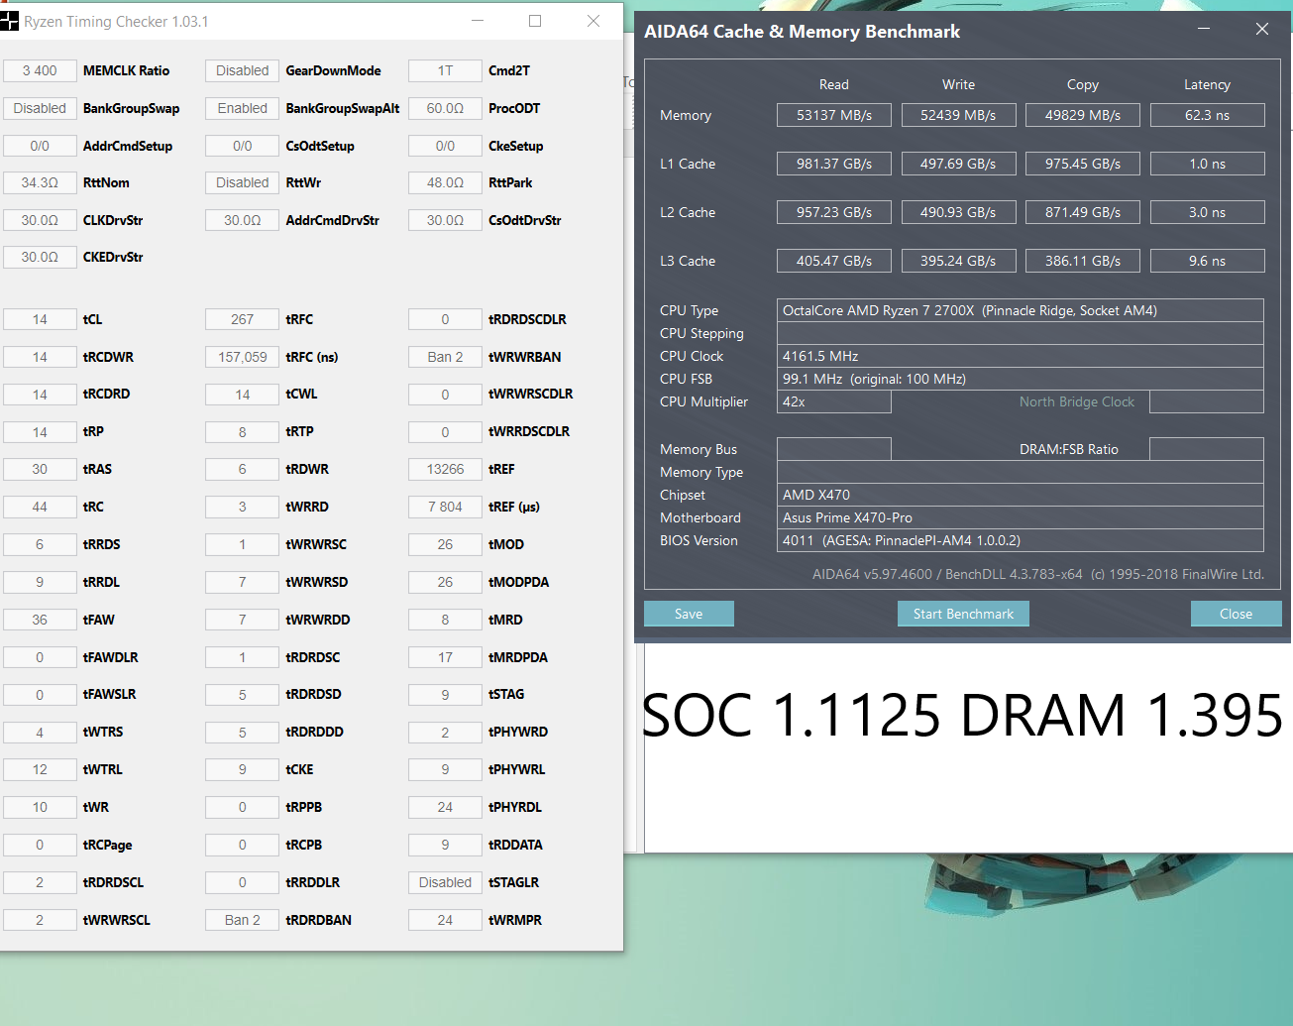Image resolution: width=1293 pixels, height=1026 pixels.
Task: Click the Close button in AIDA64
Action: [x=1236, y=614]
